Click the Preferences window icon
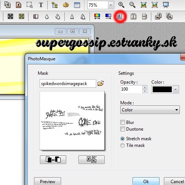Screen dimensions: 185x185 click(77, 5)
